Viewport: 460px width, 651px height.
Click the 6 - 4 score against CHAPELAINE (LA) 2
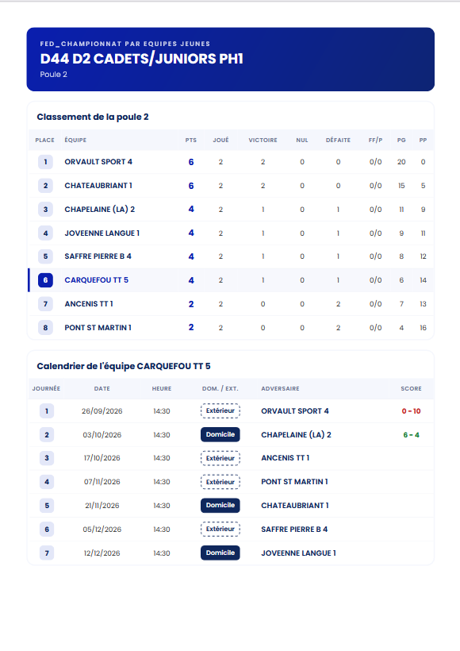(x=411, y=435)
